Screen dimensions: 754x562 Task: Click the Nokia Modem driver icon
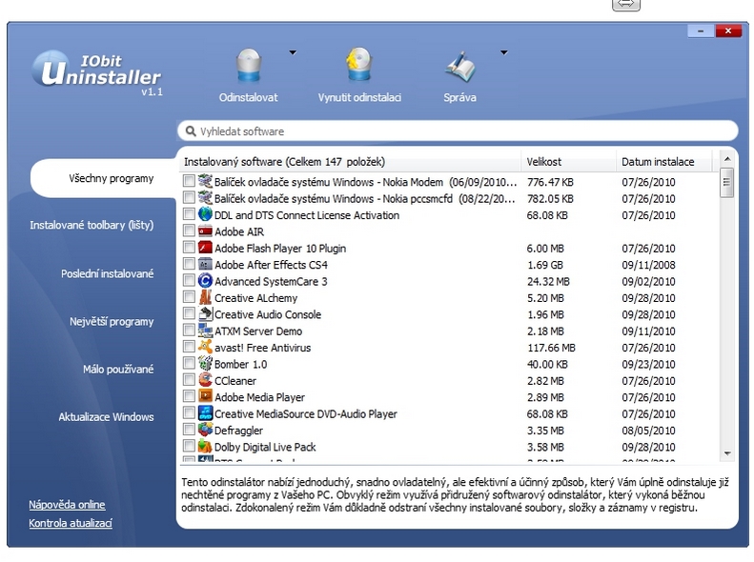pos(205,182)
